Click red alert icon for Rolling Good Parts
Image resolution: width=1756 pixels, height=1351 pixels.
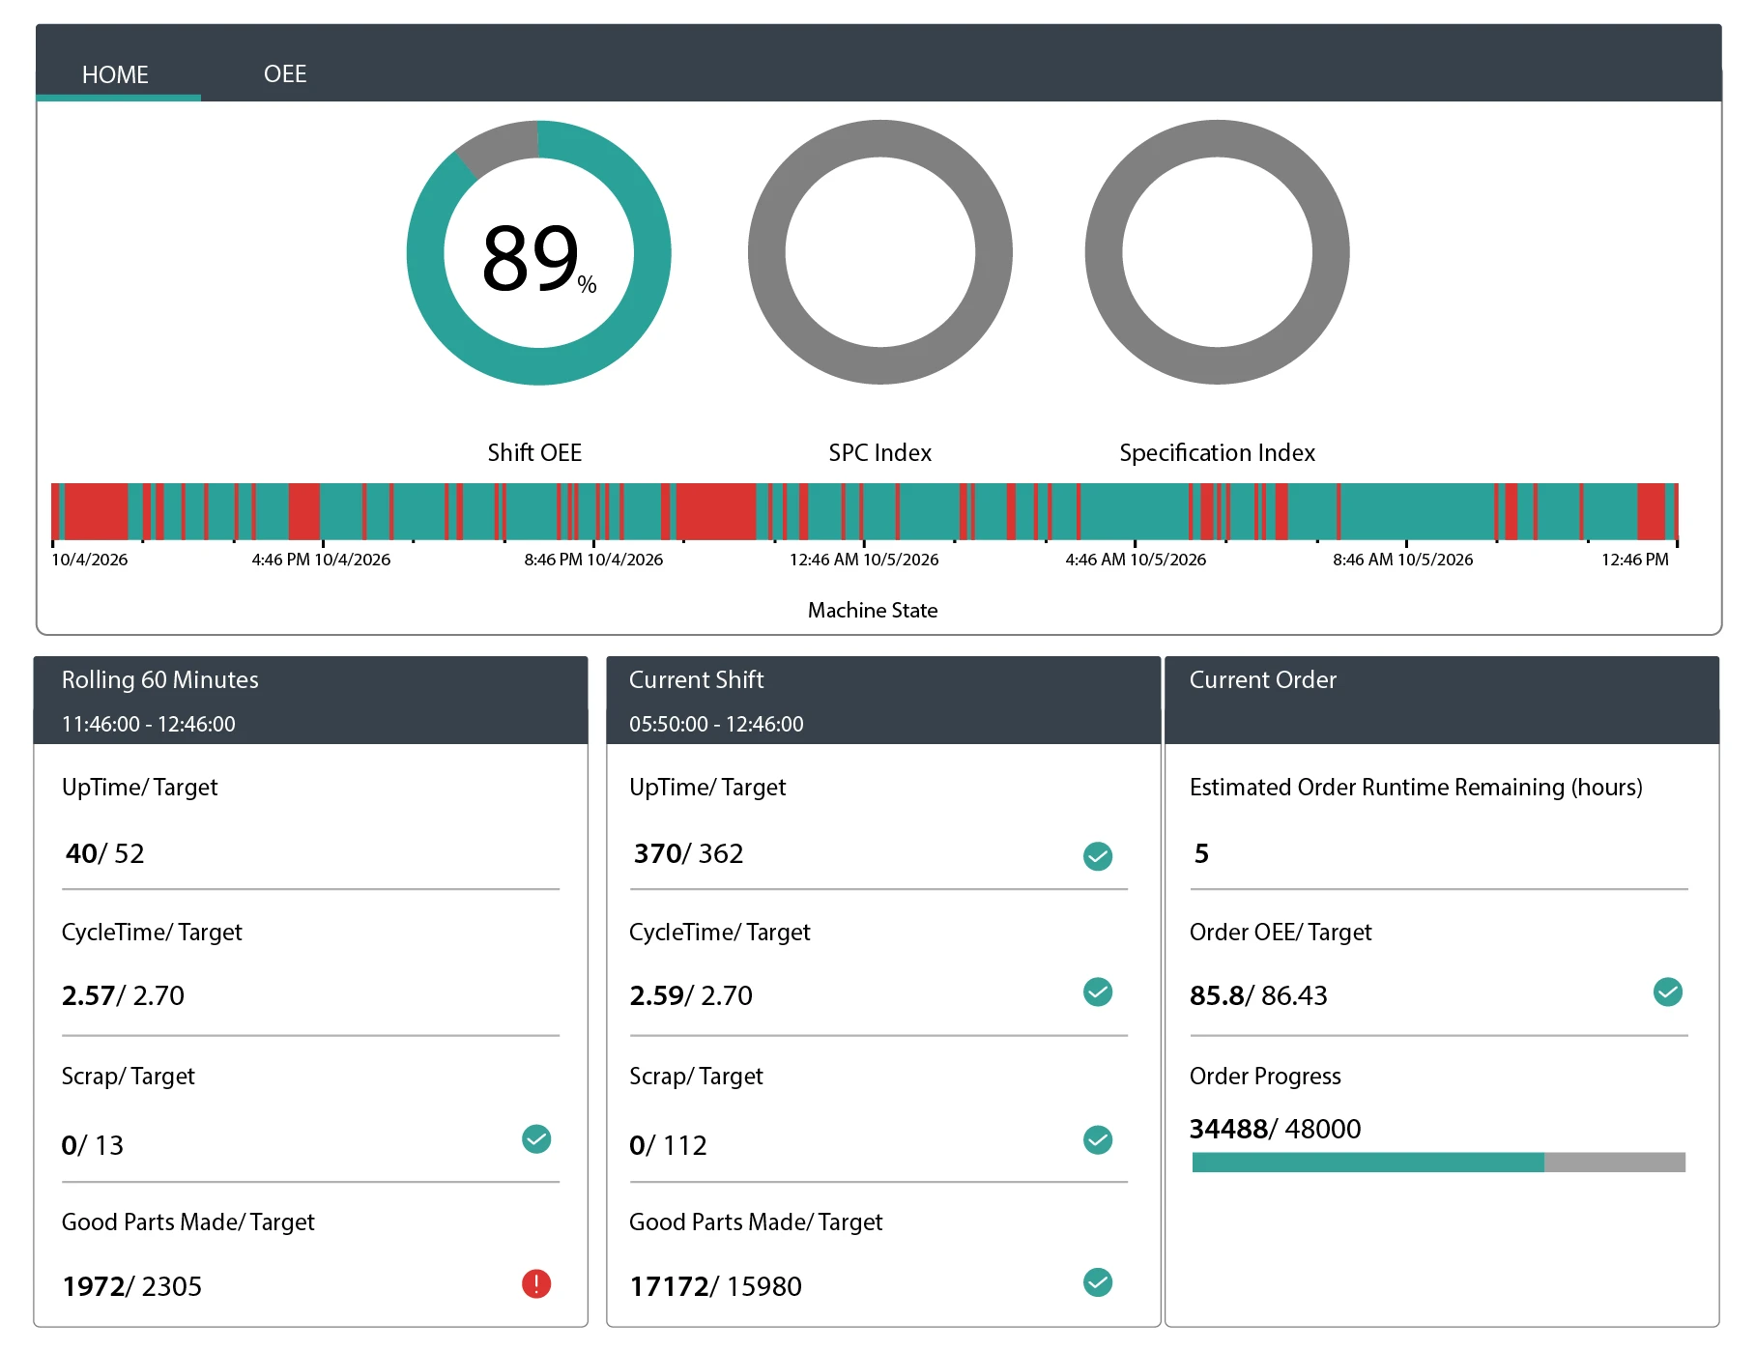pyautogui.click(x=536, y=1284)
